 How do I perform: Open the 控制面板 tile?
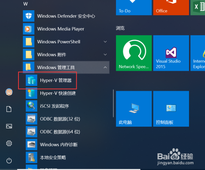point(171,109)
